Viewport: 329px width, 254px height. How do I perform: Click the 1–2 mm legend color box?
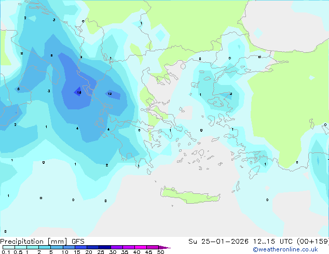(33, 247)
